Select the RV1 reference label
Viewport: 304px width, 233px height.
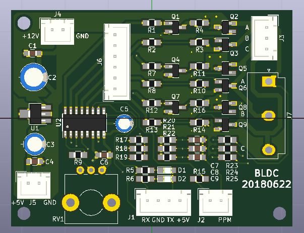(58, 219)
